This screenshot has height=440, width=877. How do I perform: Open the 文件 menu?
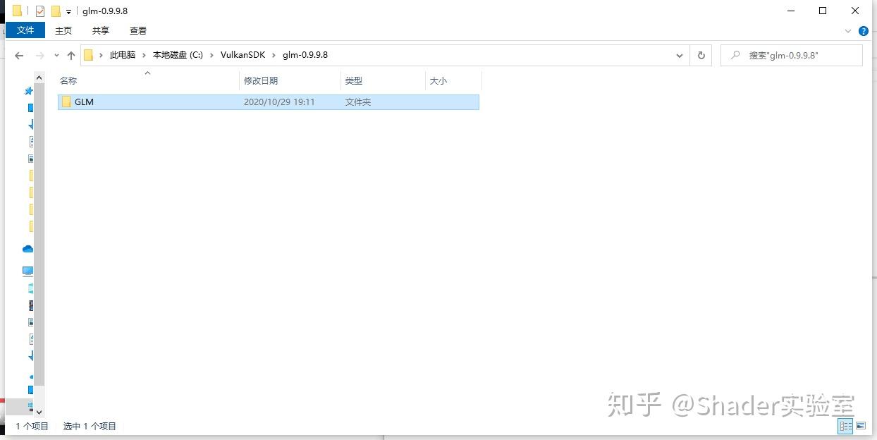point(25,30)
